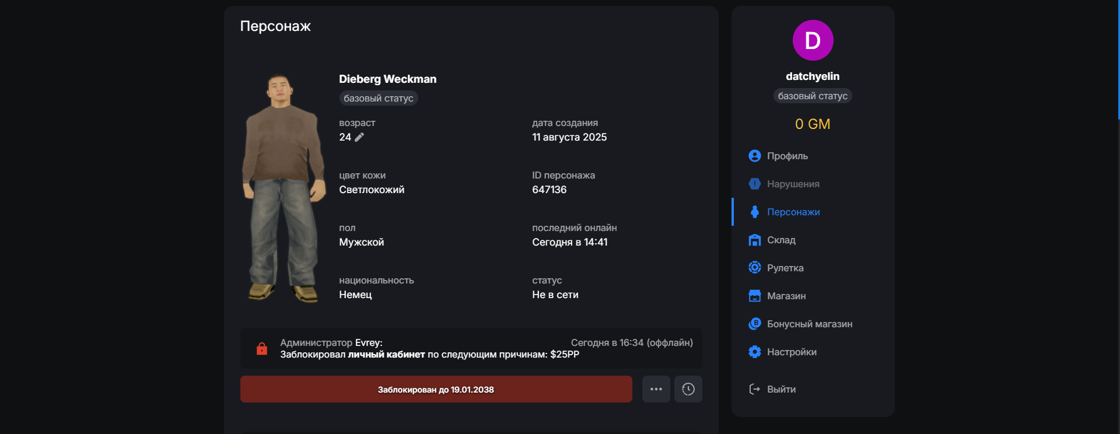
Task: Click the Profile person icon in sidebar
Action: point(754,156)
